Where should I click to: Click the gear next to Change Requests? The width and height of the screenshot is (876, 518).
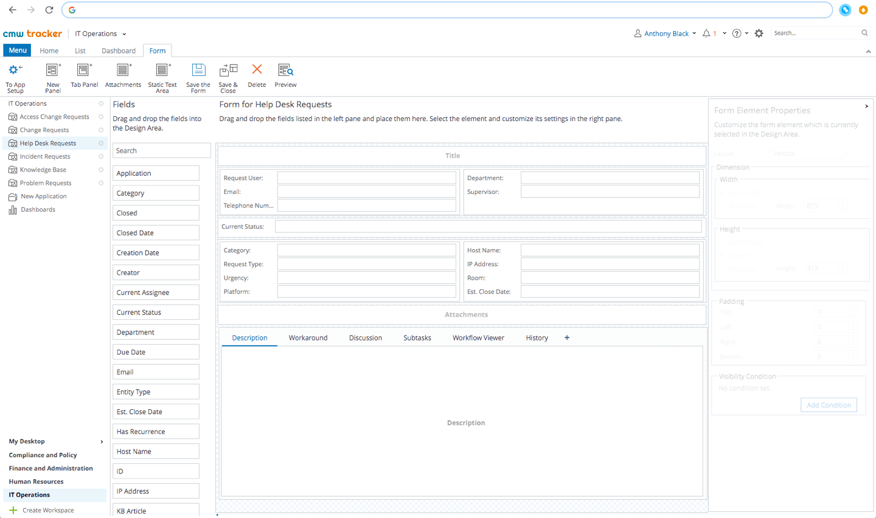coord(101,130)
